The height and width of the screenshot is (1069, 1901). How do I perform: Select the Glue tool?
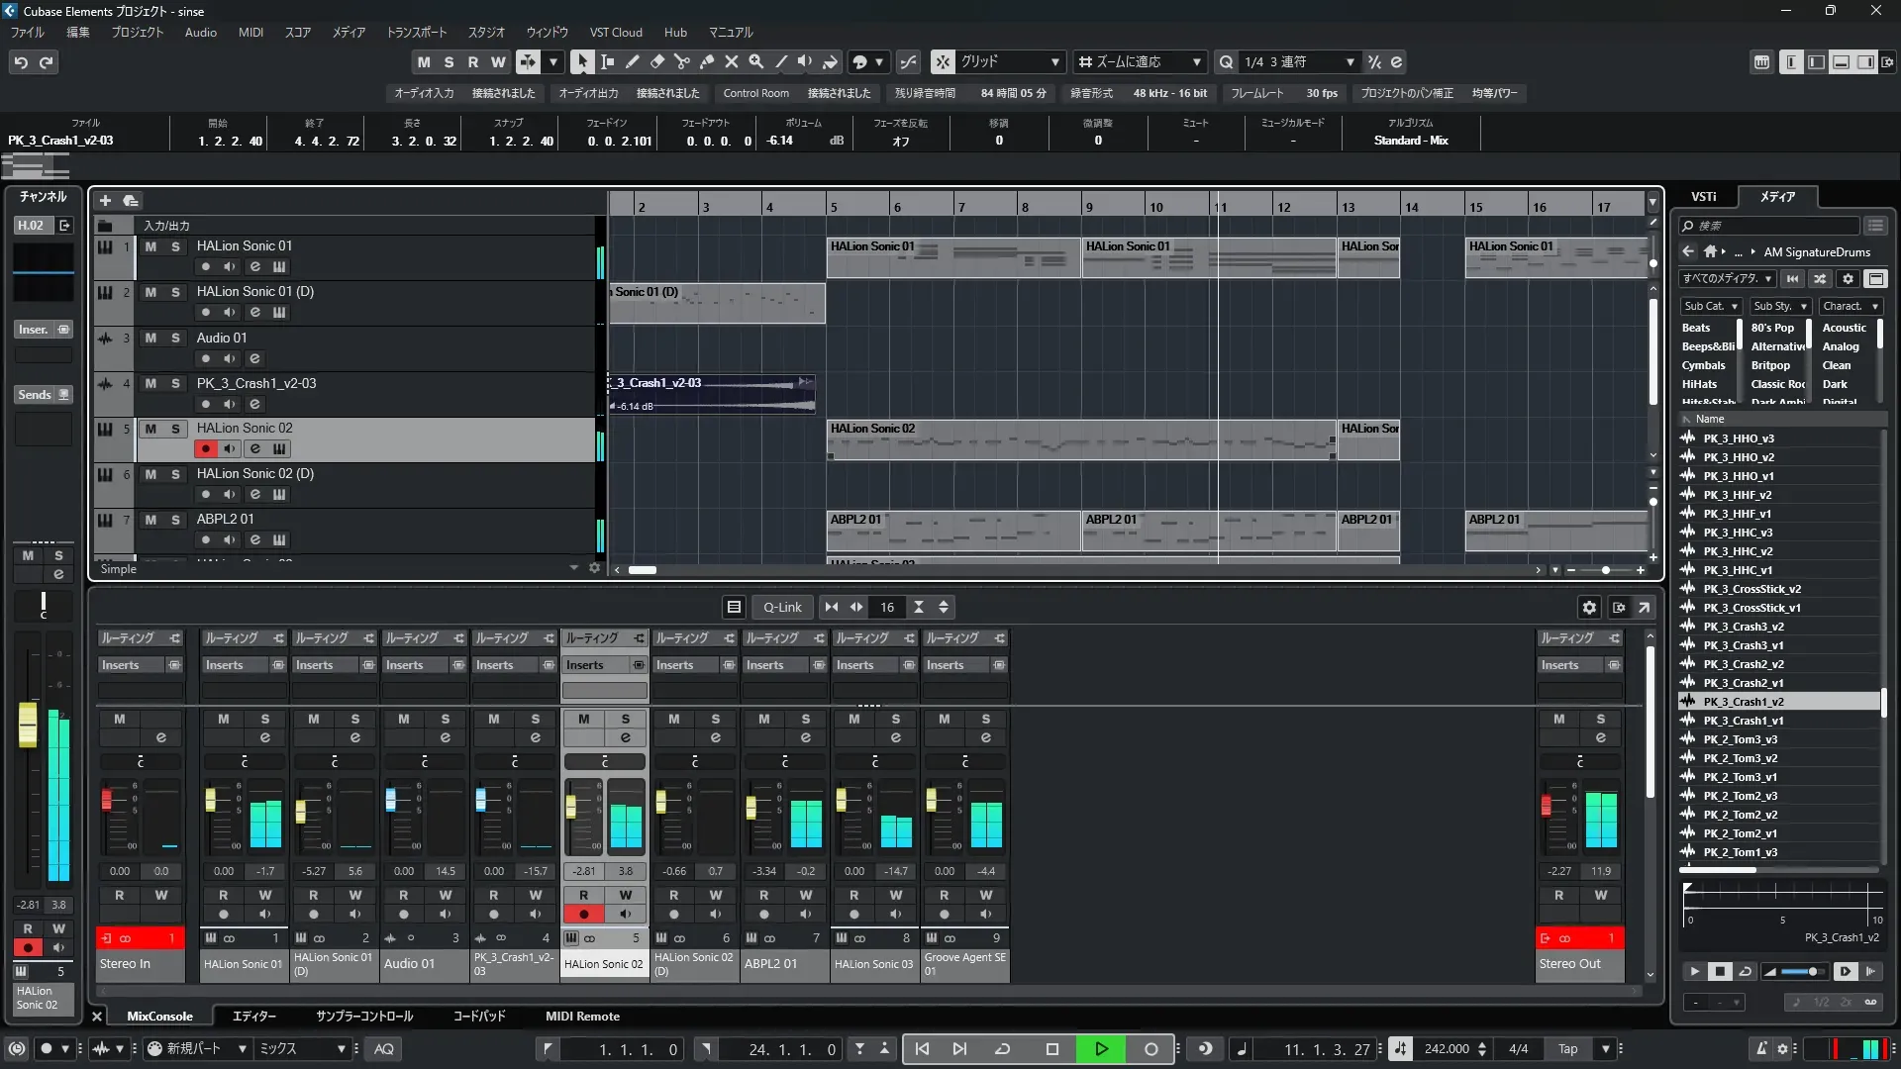[x=707, y=62]
